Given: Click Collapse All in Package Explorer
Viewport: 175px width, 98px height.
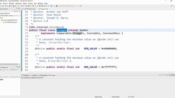Looking at the screenshot, I should (x=15, y=11).
